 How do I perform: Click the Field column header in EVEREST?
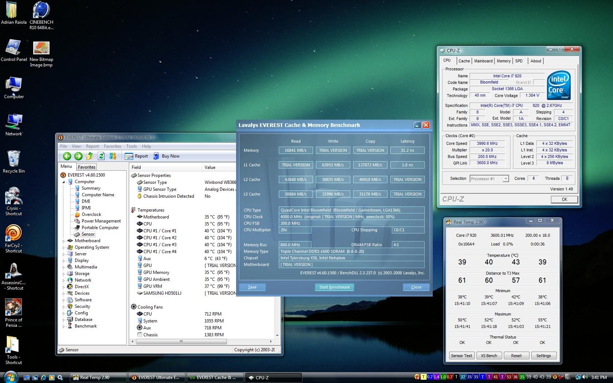[166, 167]
